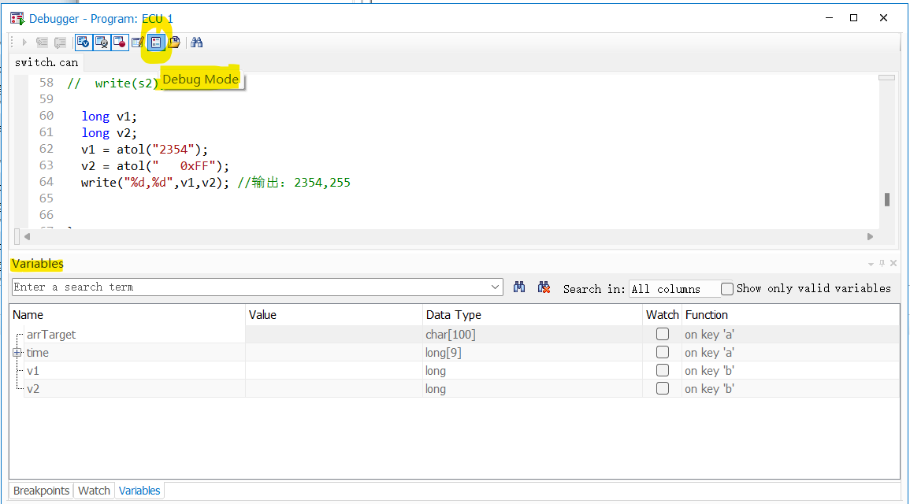Select the v2 variable row
The image size is (910, 504).
pyautogui.click(x=455, y=388)
